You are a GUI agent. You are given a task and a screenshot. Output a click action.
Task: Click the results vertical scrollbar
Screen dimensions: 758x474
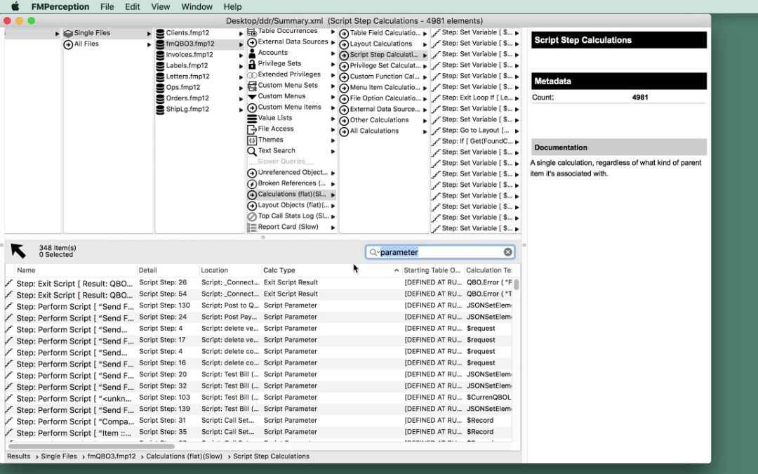coord(517,284)
